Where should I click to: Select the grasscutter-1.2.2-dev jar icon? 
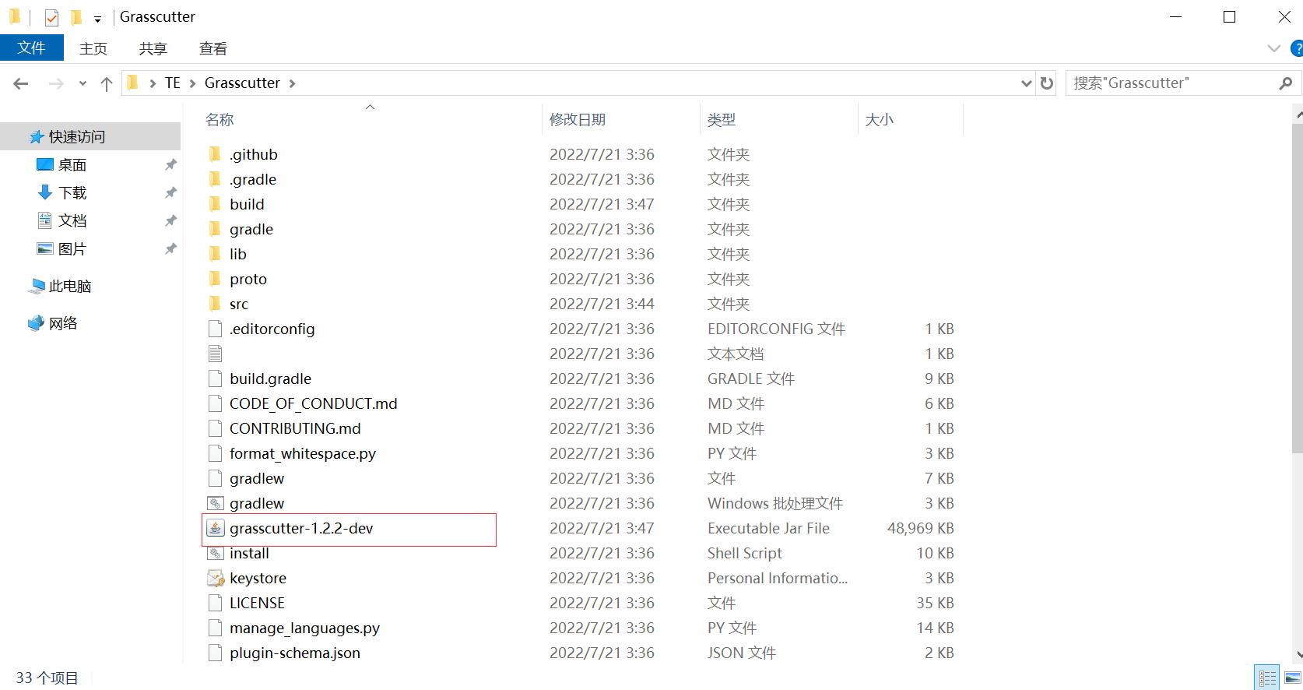click(216, 528)
